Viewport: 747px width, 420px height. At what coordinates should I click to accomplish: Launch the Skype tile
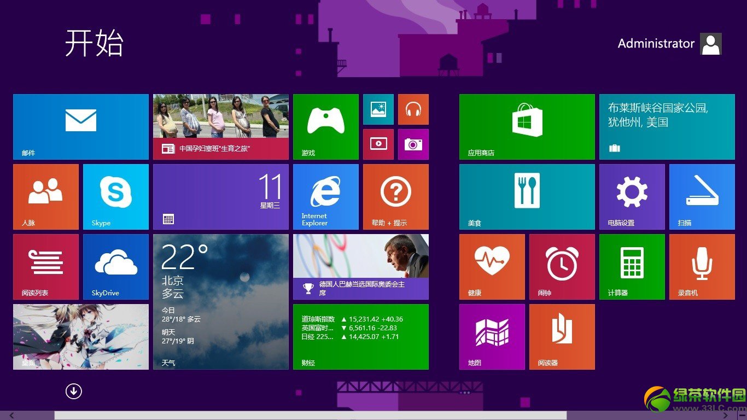click(116, 196)
